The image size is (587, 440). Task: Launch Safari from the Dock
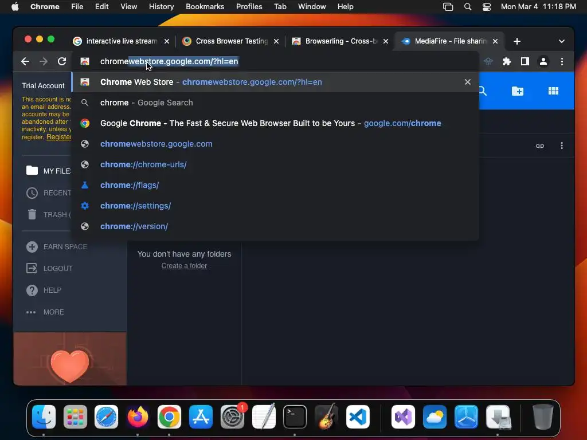coord(106,417)
